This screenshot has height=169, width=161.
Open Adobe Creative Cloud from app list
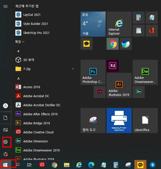coord(45,132)
